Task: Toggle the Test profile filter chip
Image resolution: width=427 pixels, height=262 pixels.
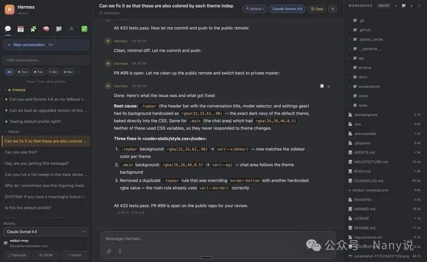Action: (x=23, y=72)
